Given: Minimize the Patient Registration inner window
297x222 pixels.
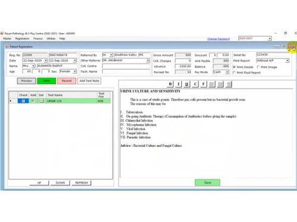Looking at the screenshot, I should (277, 47).
